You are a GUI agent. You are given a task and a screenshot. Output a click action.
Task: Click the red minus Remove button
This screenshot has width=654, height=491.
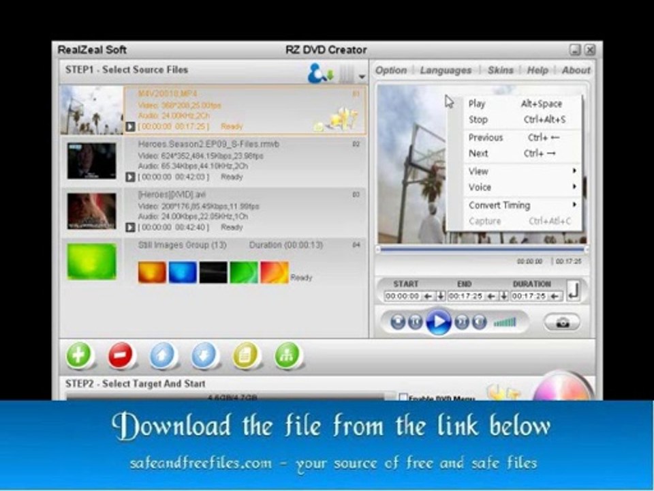tap(120, 355)
